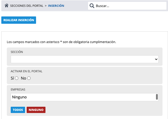Image resolution: width=168 pixels, height=119 pixels.
Task: Click the home icon in the breadcrumb
Action: 7,5
